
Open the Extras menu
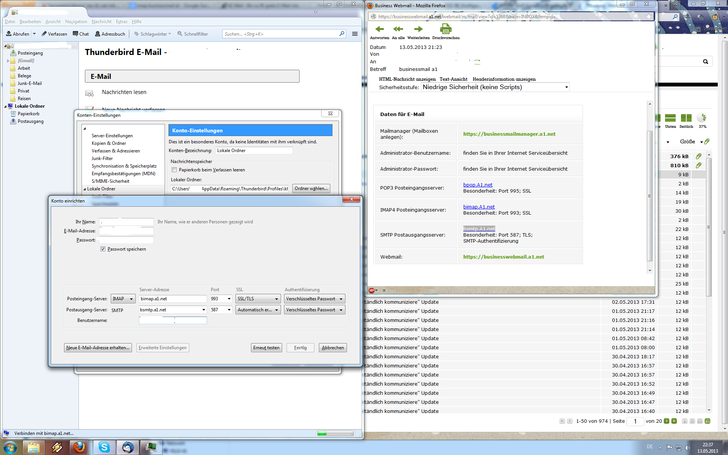coord(121,22)
